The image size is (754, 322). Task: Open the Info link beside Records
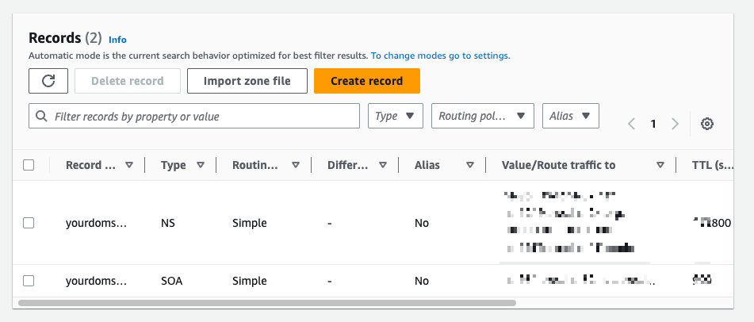click(x=117, y=39)
